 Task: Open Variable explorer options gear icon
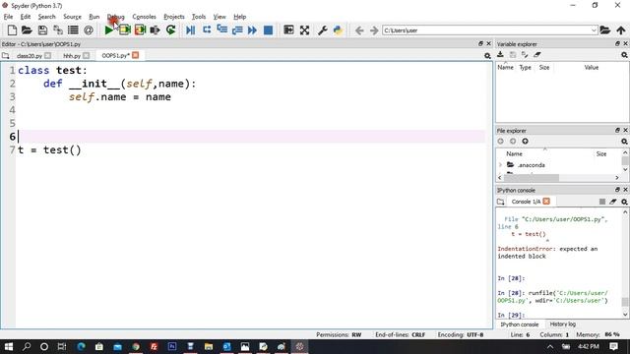pyautogui.click(x=624, y=55)
